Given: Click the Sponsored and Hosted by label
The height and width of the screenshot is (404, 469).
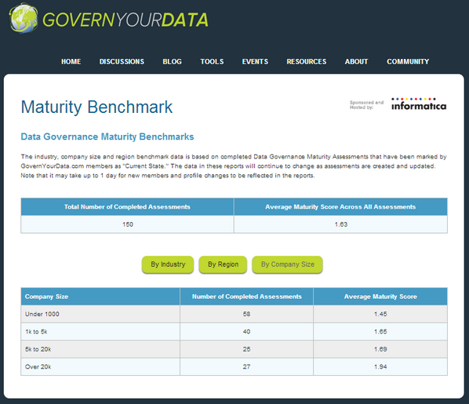Looking at the screenshot, I should click(367, 105).
